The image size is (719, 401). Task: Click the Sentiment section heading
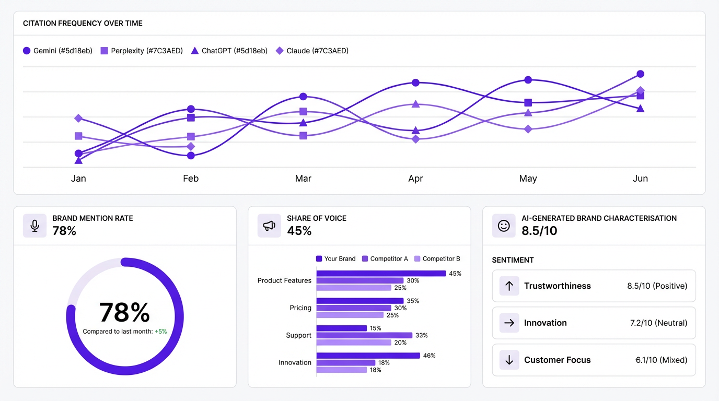pyautogui.click(x=513, y=260)
